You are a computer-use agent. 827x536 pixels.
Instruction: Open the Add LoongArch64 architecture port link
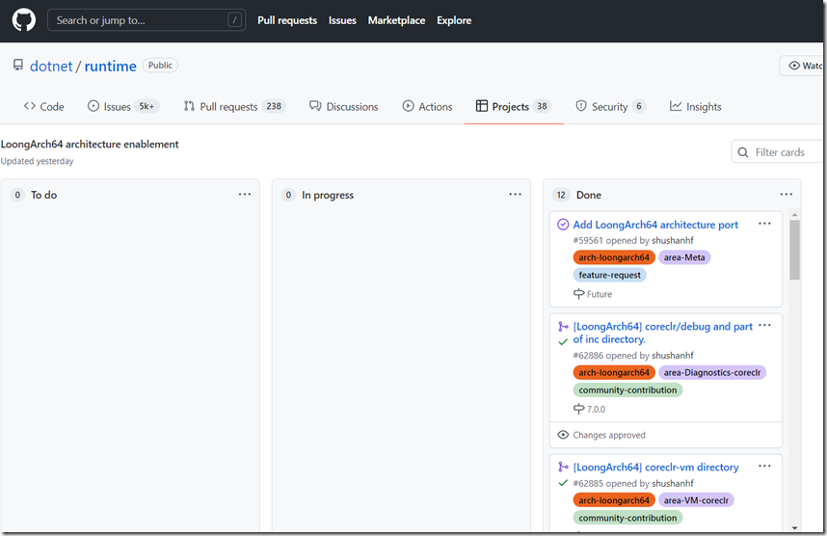pyautogui.click(x=655, y=225)
